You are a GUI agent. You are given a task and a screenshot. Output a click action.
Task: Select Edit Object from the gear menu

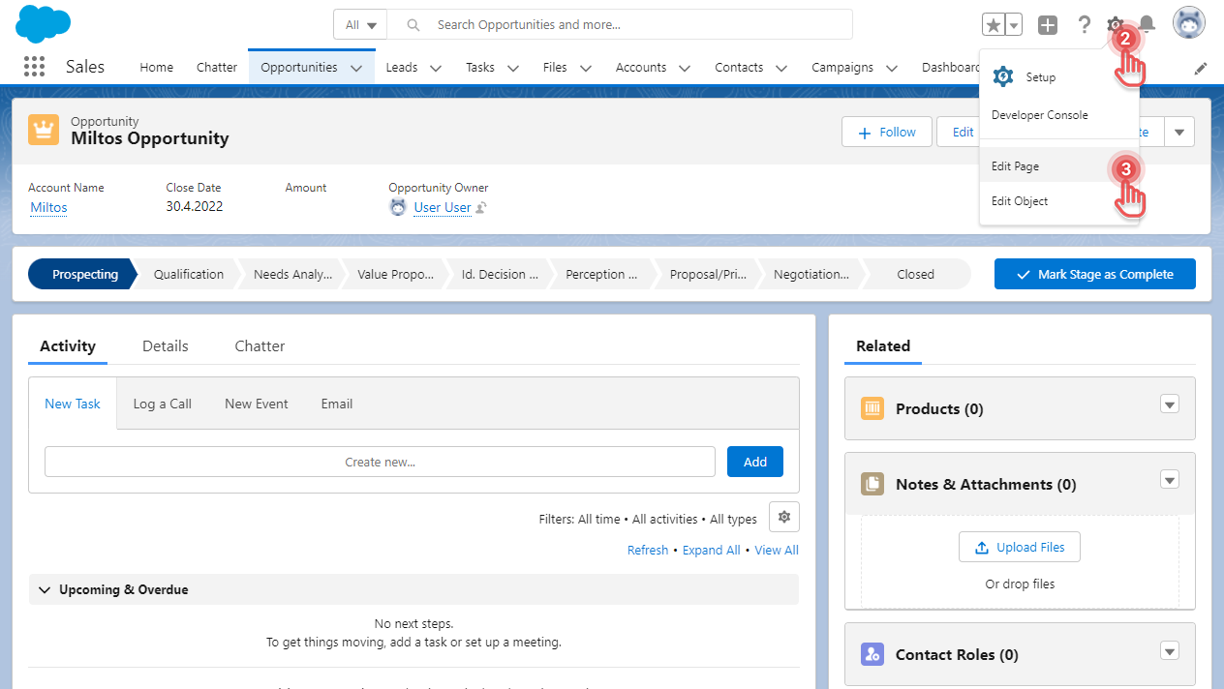[1019, 200]
